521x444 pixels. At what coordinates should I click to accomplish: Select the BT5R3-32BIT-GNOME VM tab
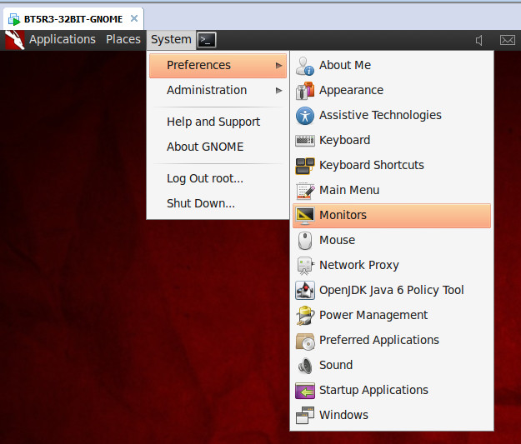[x=73, y=19]
